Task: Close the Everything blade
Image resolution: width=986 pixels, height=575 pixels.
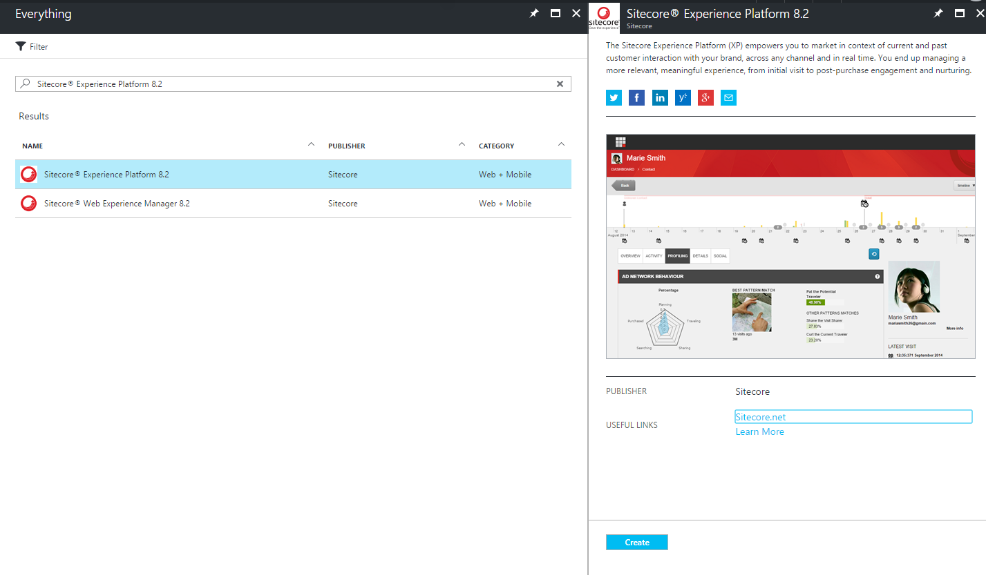Action: point(576,13)
